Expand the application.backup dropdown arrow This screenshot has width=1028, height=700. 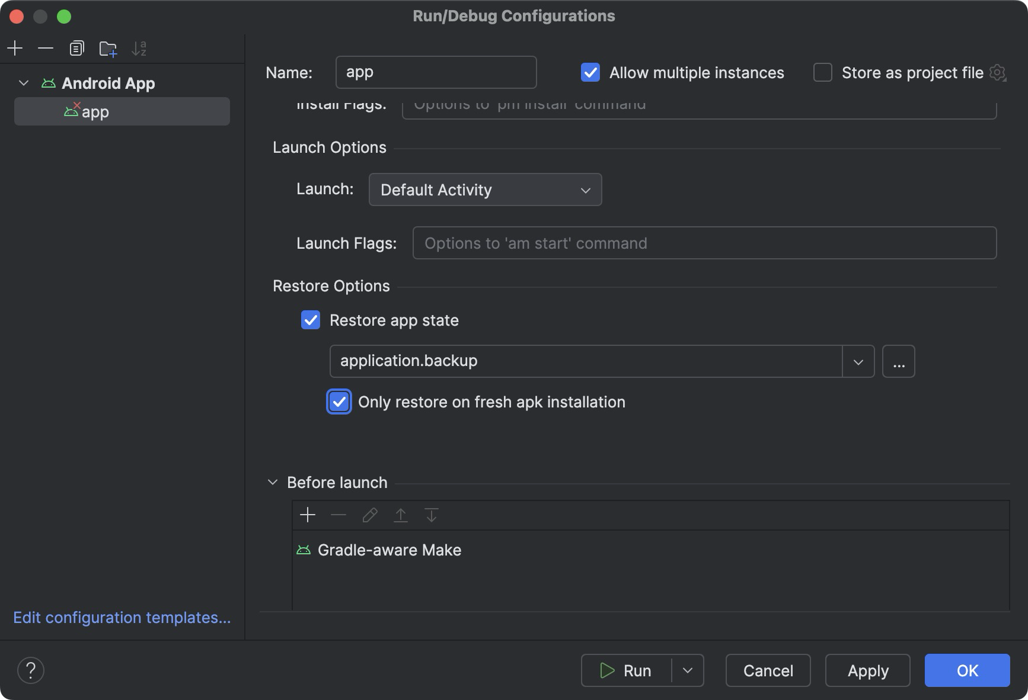pyautogui.click(x=858, y=361)
